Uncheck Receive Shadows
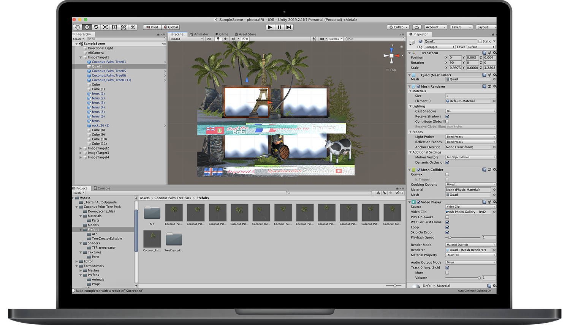This screenshot has width=570, height=325. coord(447,117)
